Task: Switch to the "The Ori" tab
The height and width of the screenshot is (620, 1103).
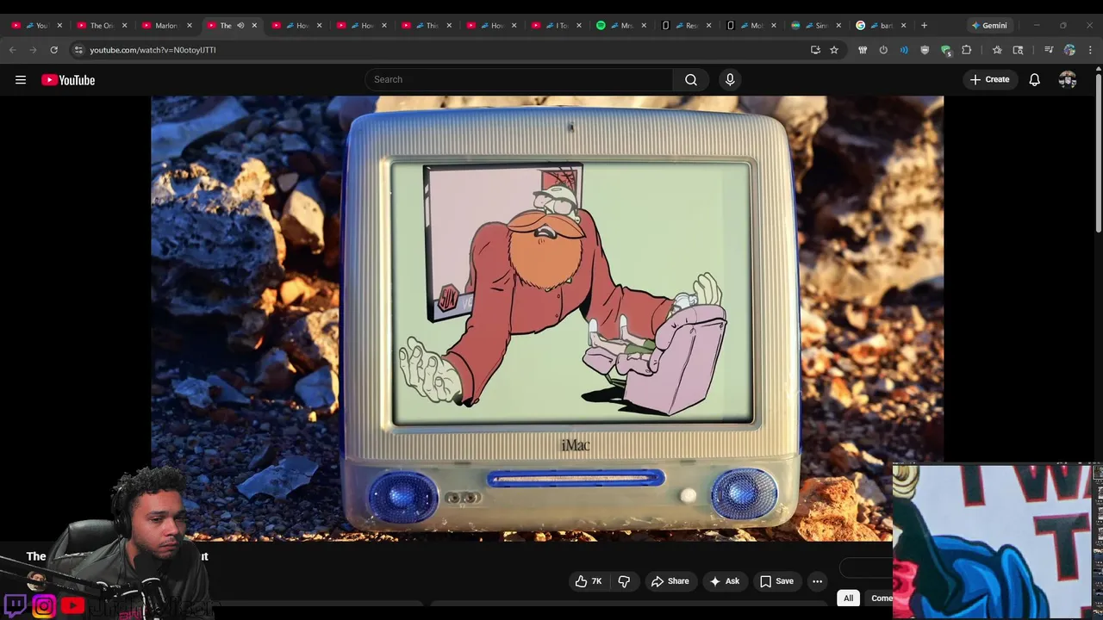Action: [x=102, y=25]
